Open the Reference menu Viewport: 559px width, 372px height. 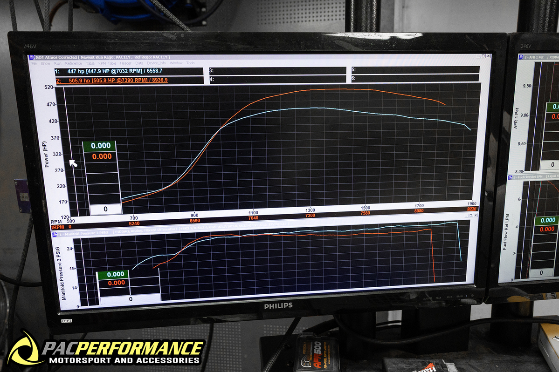pyautogui.click(x=73, y=63)
